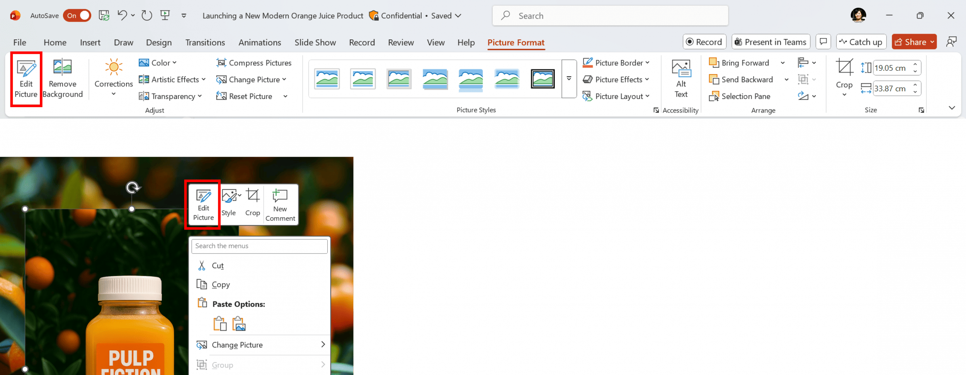Open the Selection Pane
The image size is (966, 375).
coord(740,96)
